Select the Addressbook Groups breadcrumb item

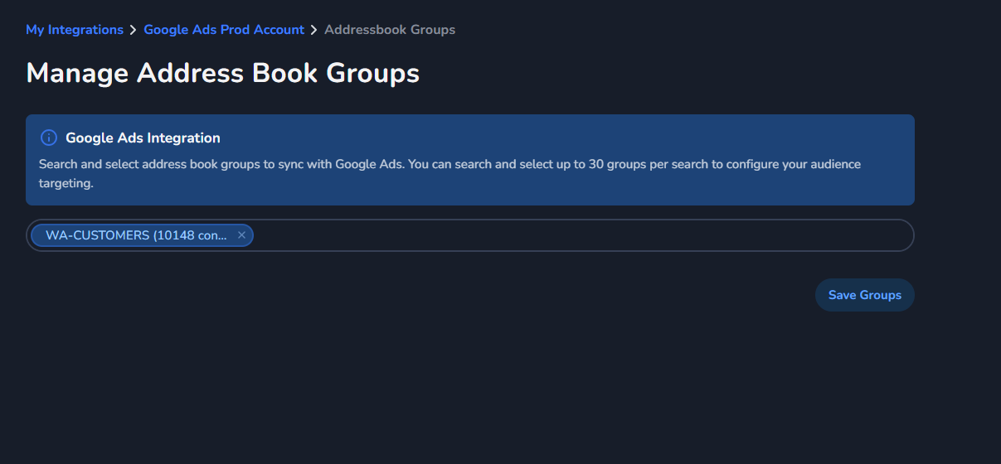tap(390, 30)
